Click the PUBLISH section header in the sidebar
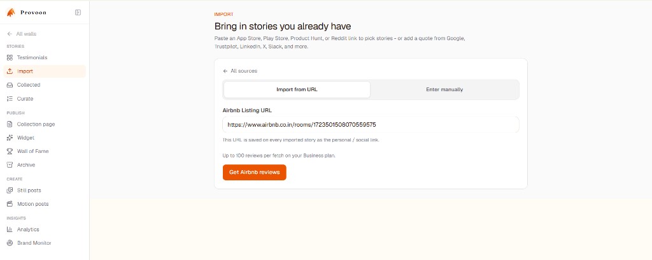Screen dimensions: 652x260 [x=15, y=113]
